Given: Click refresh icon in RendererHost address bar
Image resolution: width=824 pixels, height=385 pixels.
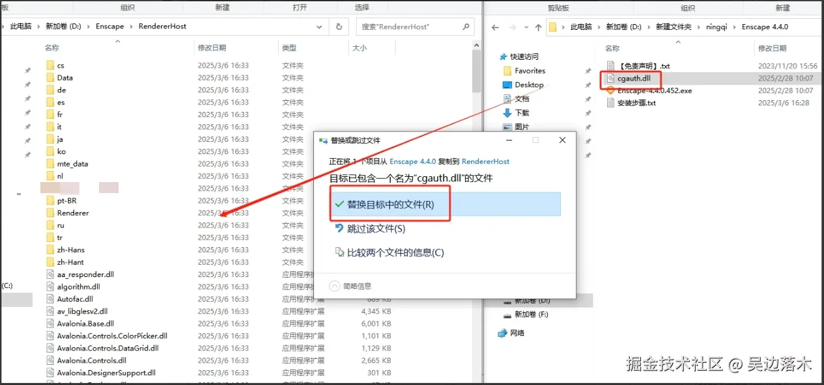Looking at the screenshot, I should [x=339, y=27].
